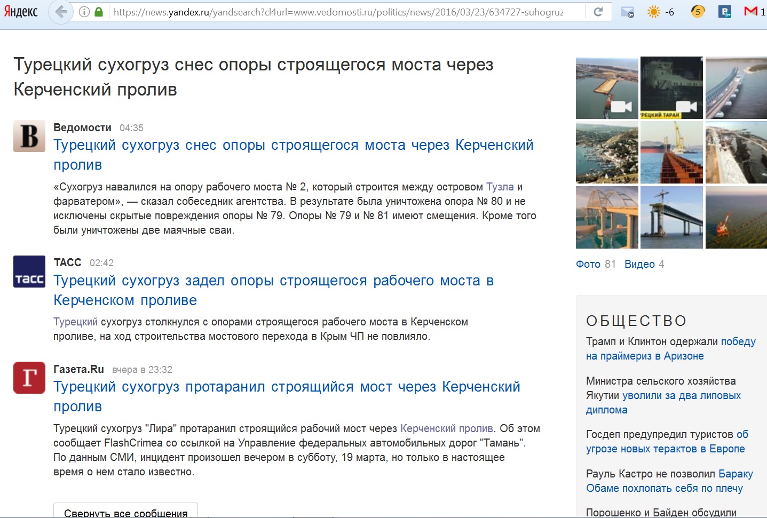Open Raul Castro and Obama shoulder-pat story

pos(669,481)
